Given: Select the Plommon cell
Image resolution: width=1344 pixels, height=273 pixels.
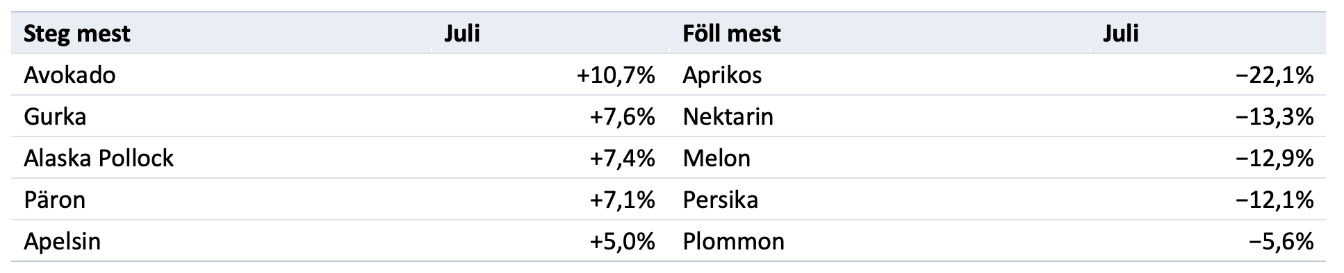Looking at the screenshot, I should 733,241.
